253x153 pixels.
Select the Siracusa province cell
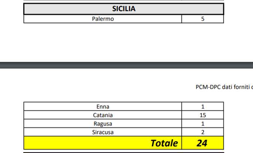point(103,132)
